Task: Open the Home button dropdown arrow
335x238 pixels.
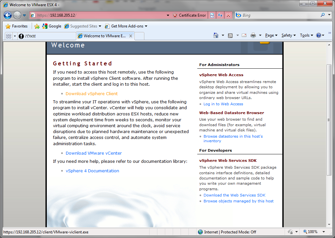Action: [223, 35]
